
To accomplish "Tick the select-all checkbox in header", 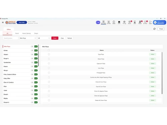I will (x=49, y=50).
